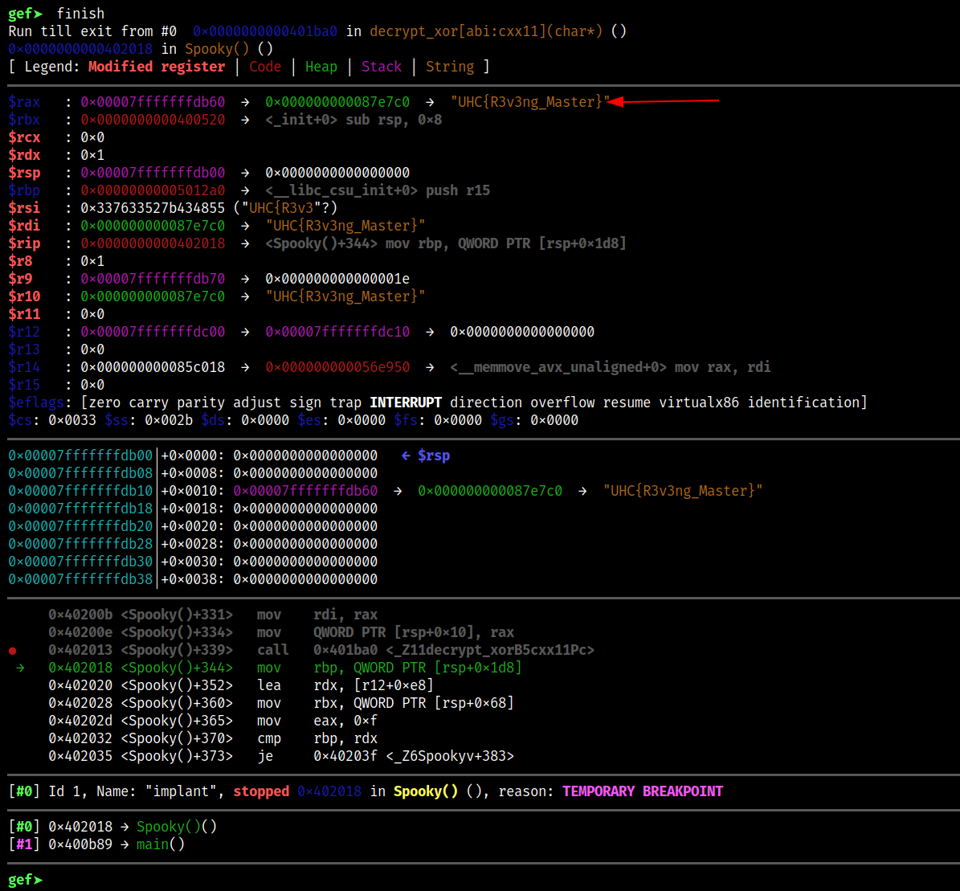
Task: Click the TEMPORARY BREAKPOINT reason text
Action: tap(642, 791)
